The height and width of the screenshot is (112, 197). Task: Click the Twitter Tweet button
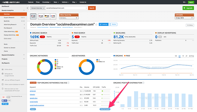5,104
